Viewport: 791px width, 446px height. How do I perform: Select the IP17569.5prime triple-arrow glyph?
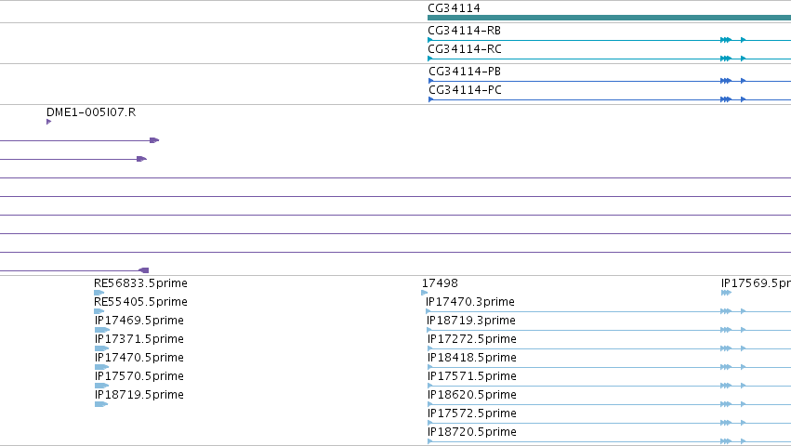click(727, 293)
